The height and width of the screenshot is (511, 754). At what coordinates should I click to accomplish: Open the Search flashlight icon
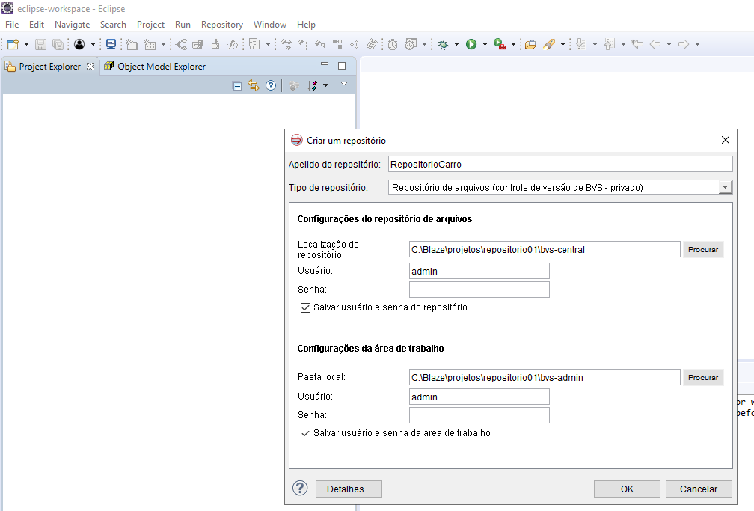click(550, 43)
